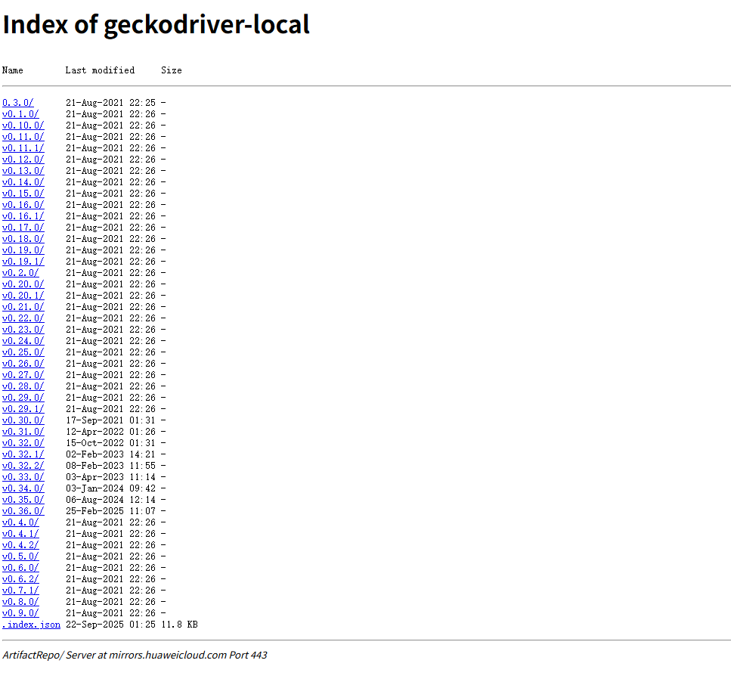Click the v0.30.0/ release folder
Screen dimensions: 731x682
click(x=23, y=420)
